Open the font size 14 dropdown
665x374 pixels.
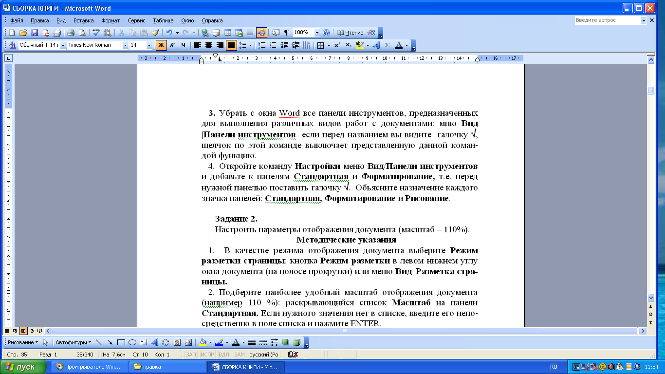tap(148, 45)
